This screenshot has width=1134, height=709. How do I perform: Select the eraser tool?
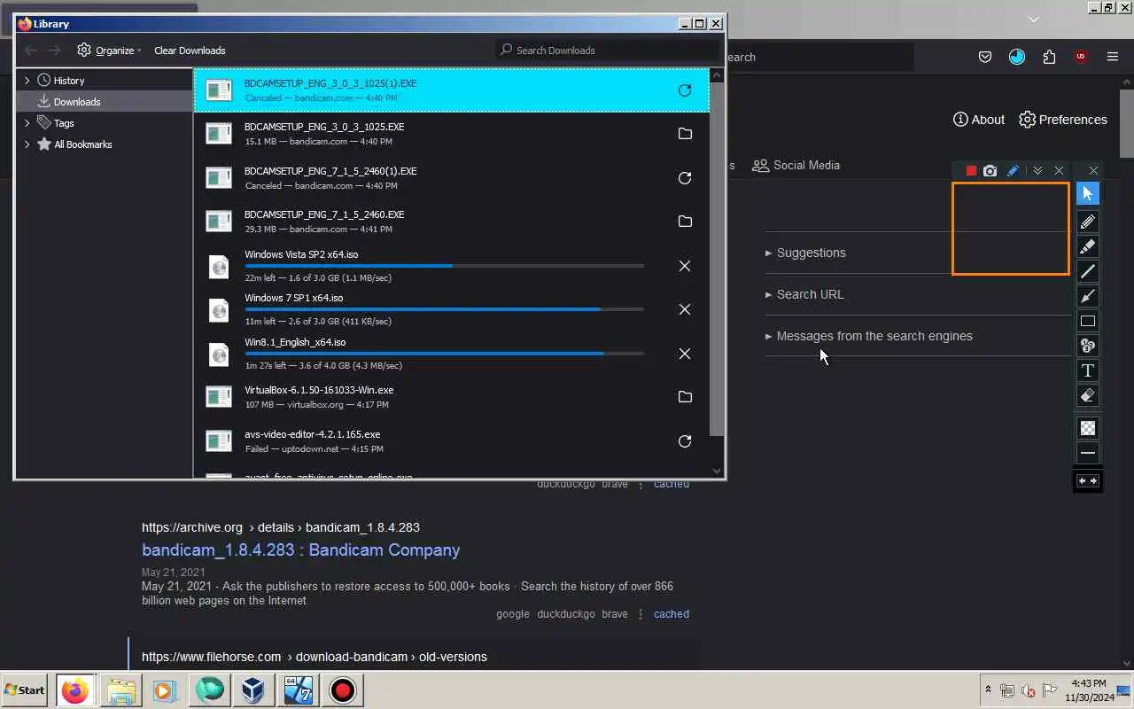click(1088, 395)
